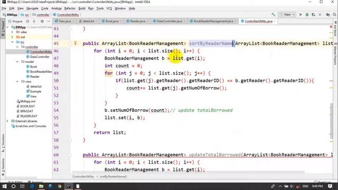Open the Navigate menu

point(32,8)
